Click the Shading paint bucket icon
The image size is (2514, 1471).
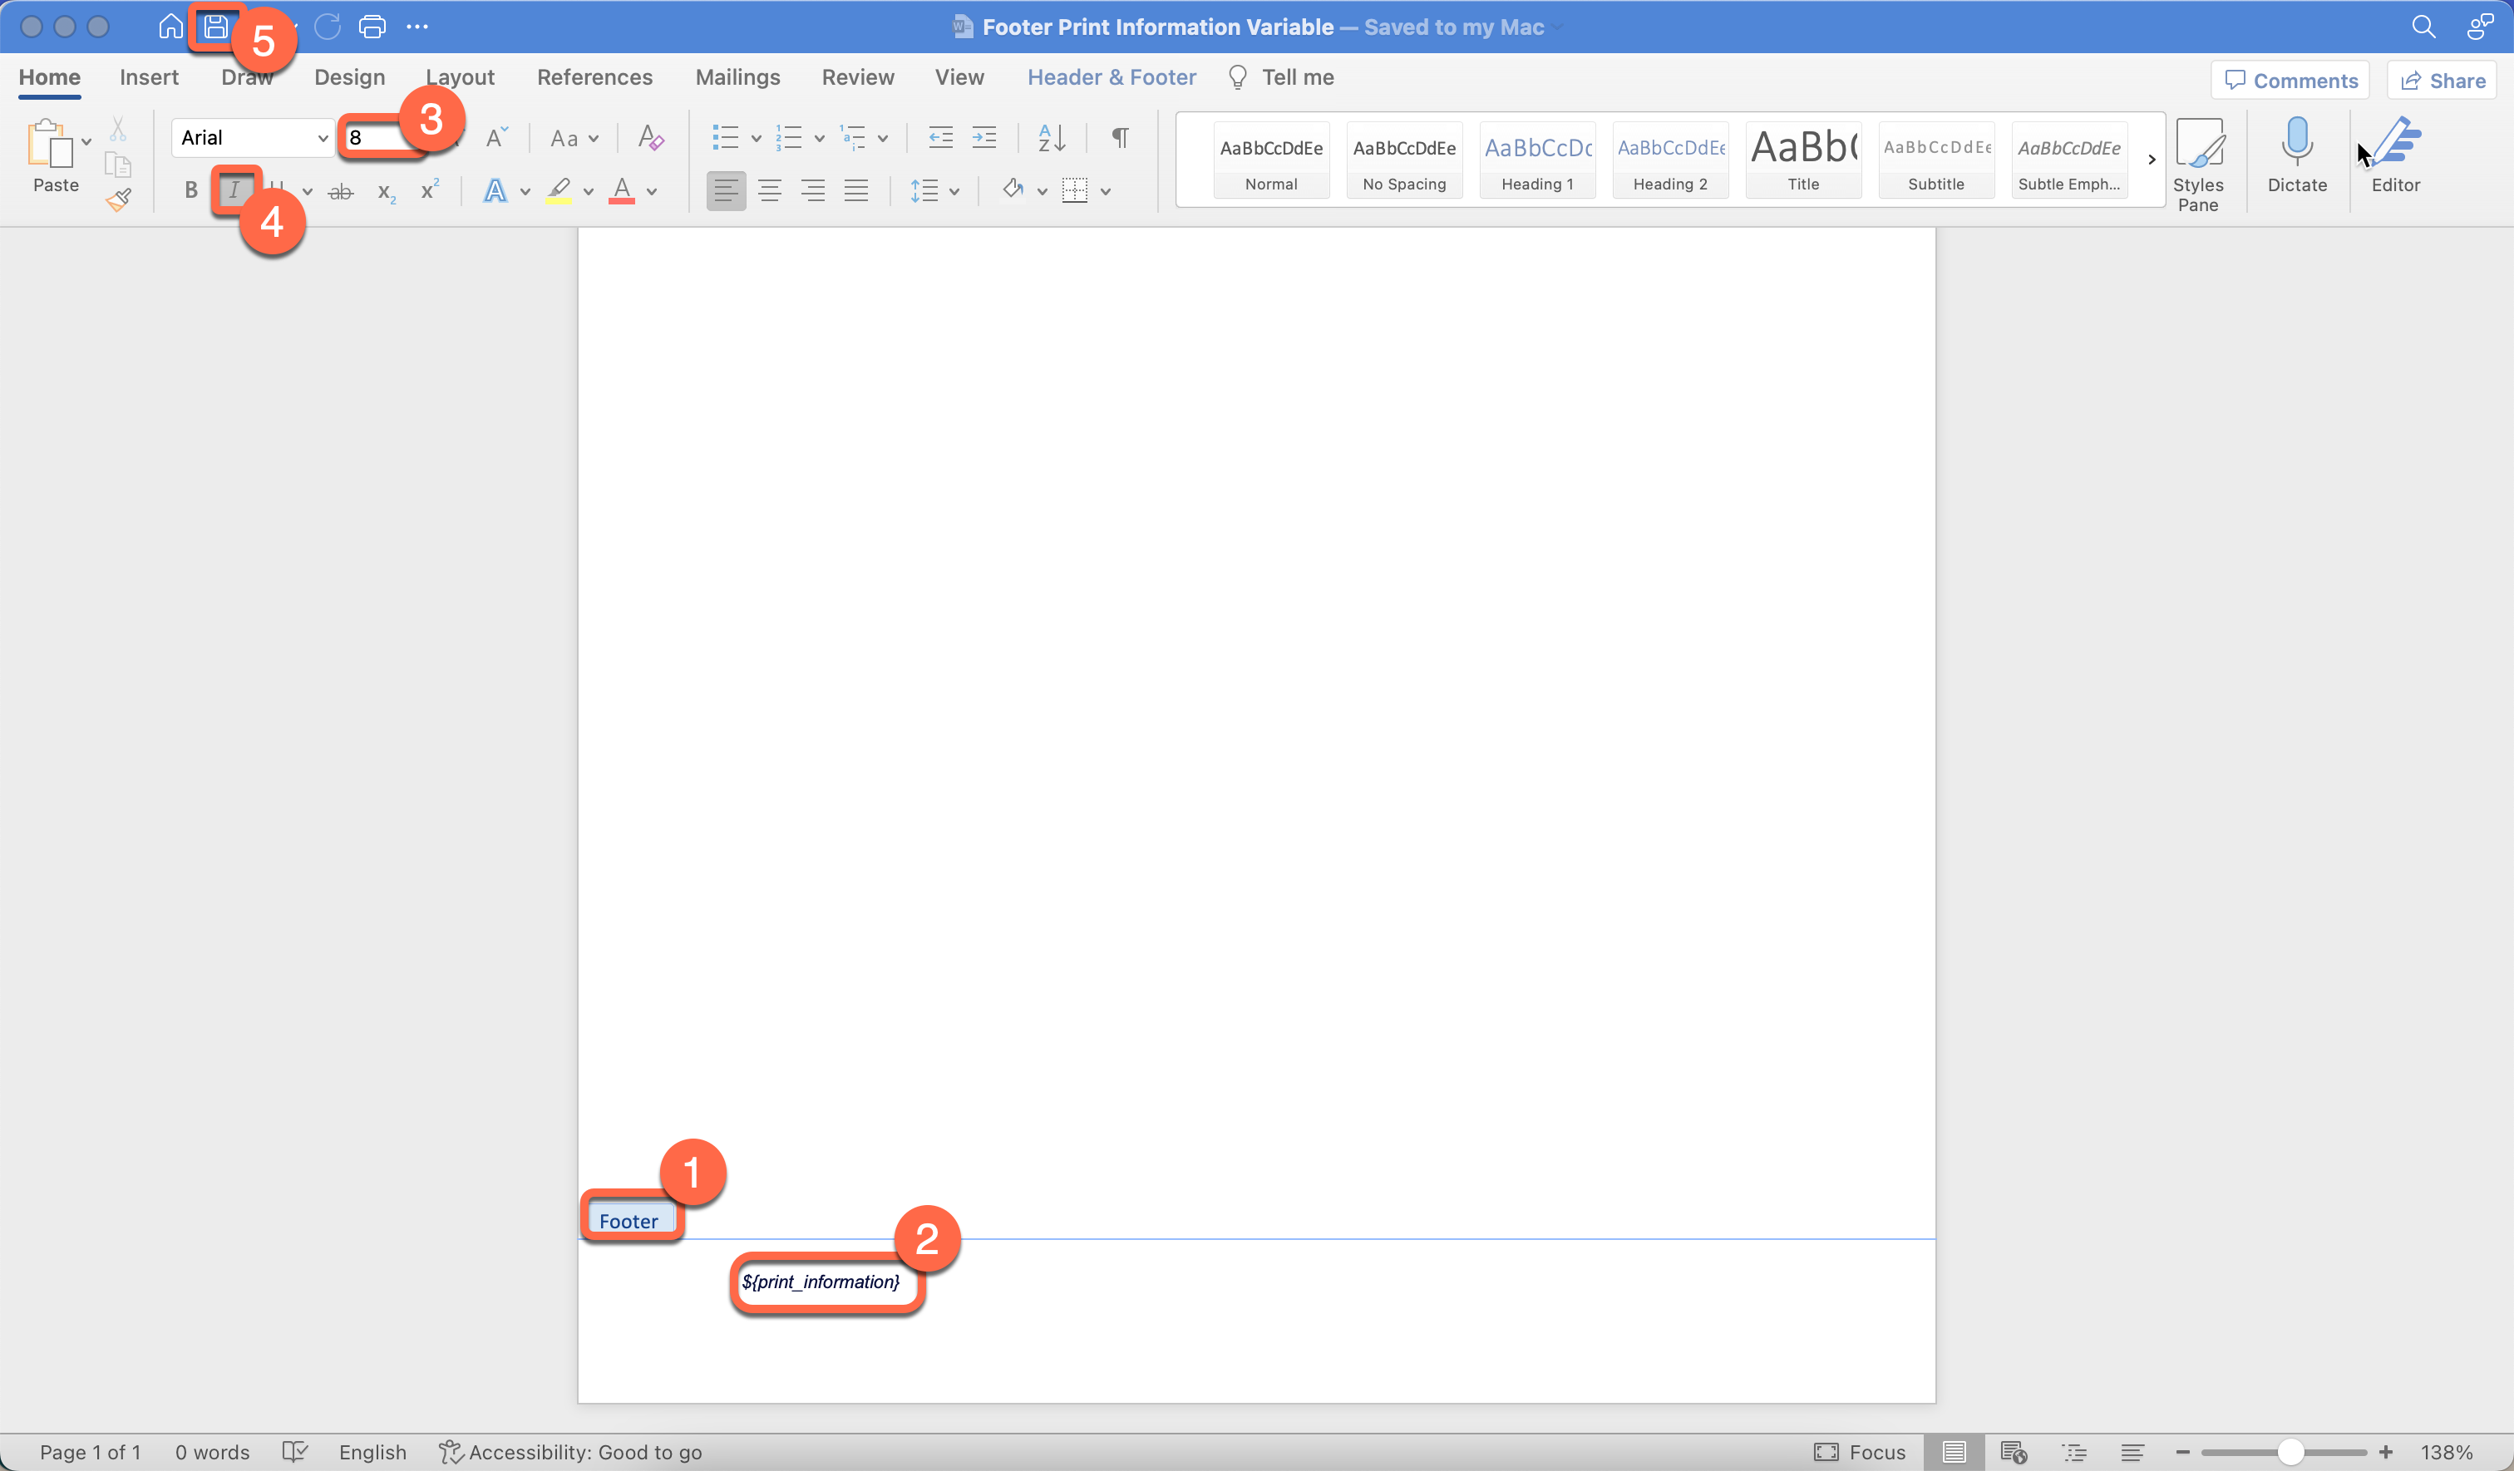tap(1013, 189)
